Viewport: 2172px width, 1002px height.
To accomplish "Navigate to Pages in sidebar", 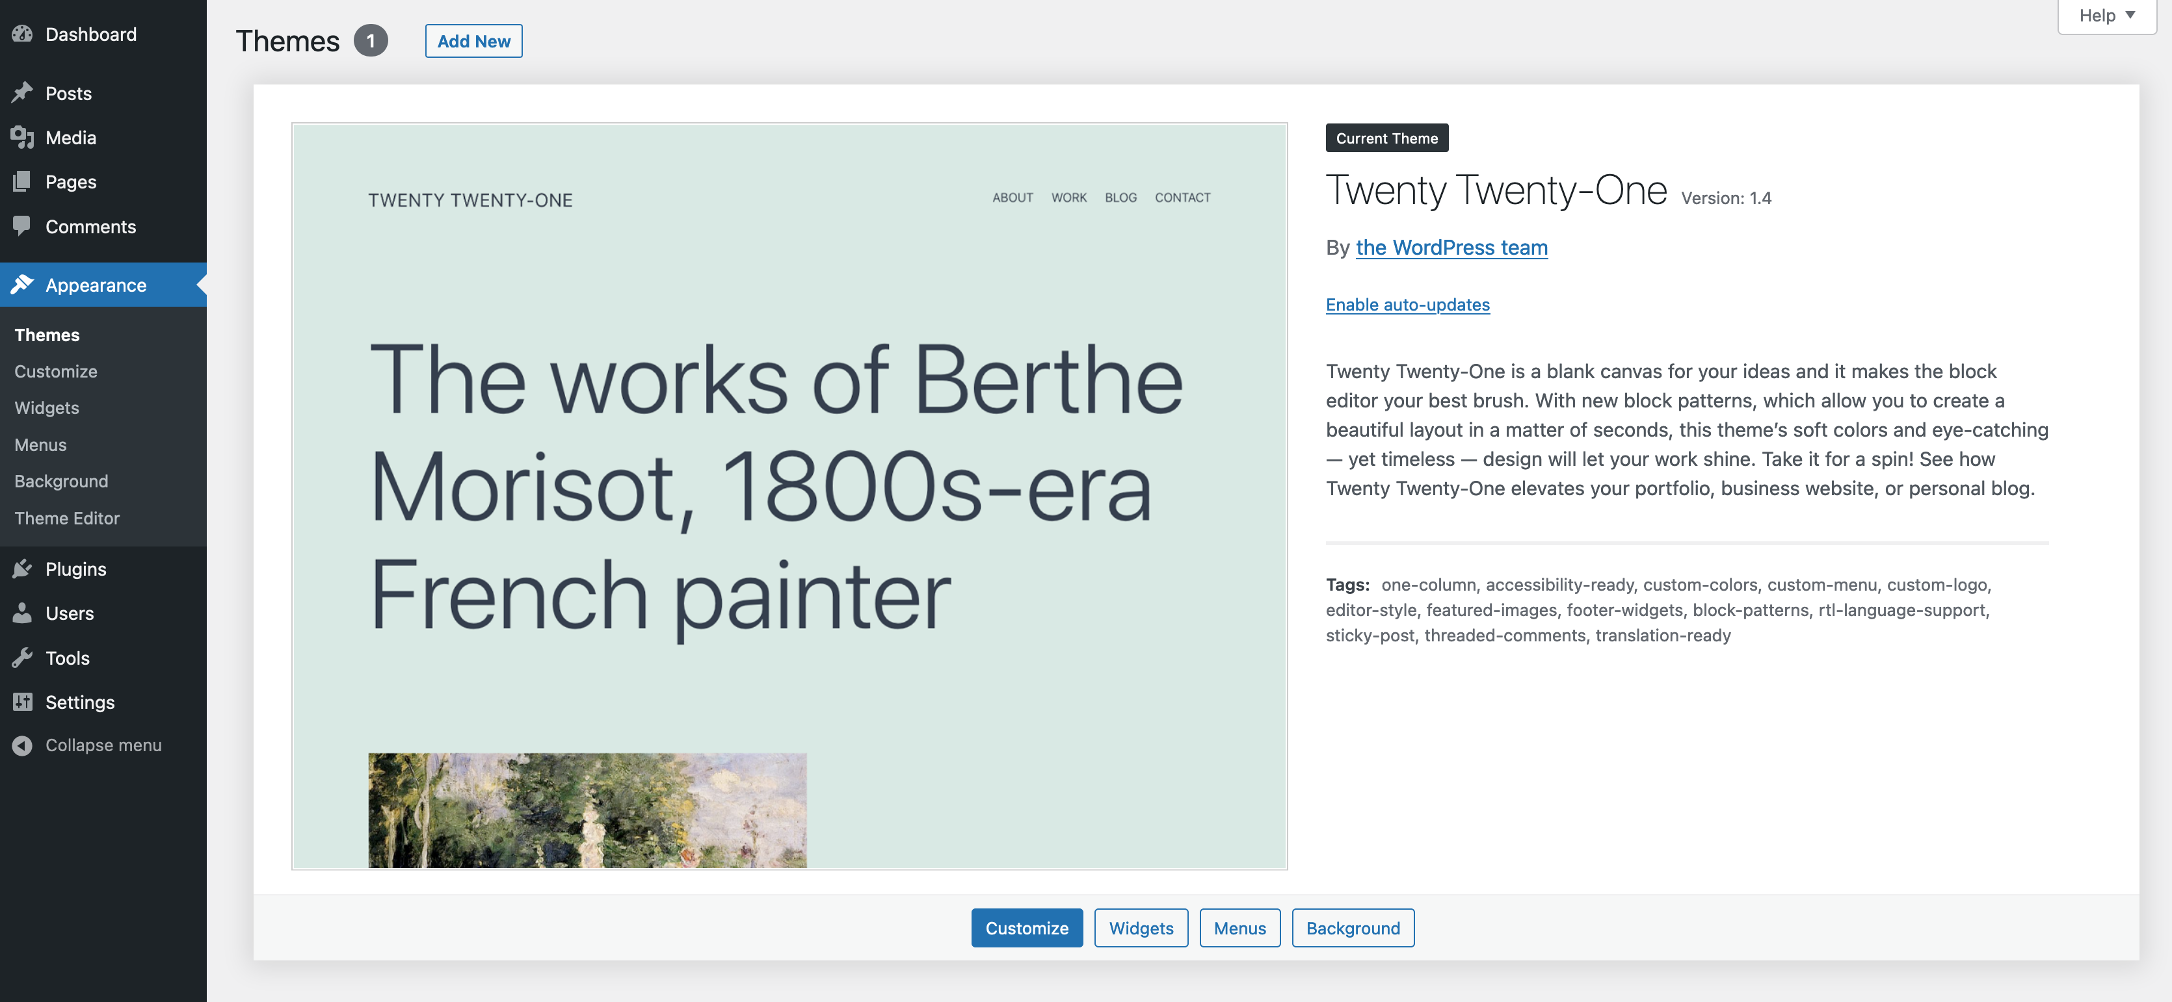I will 71,182.
